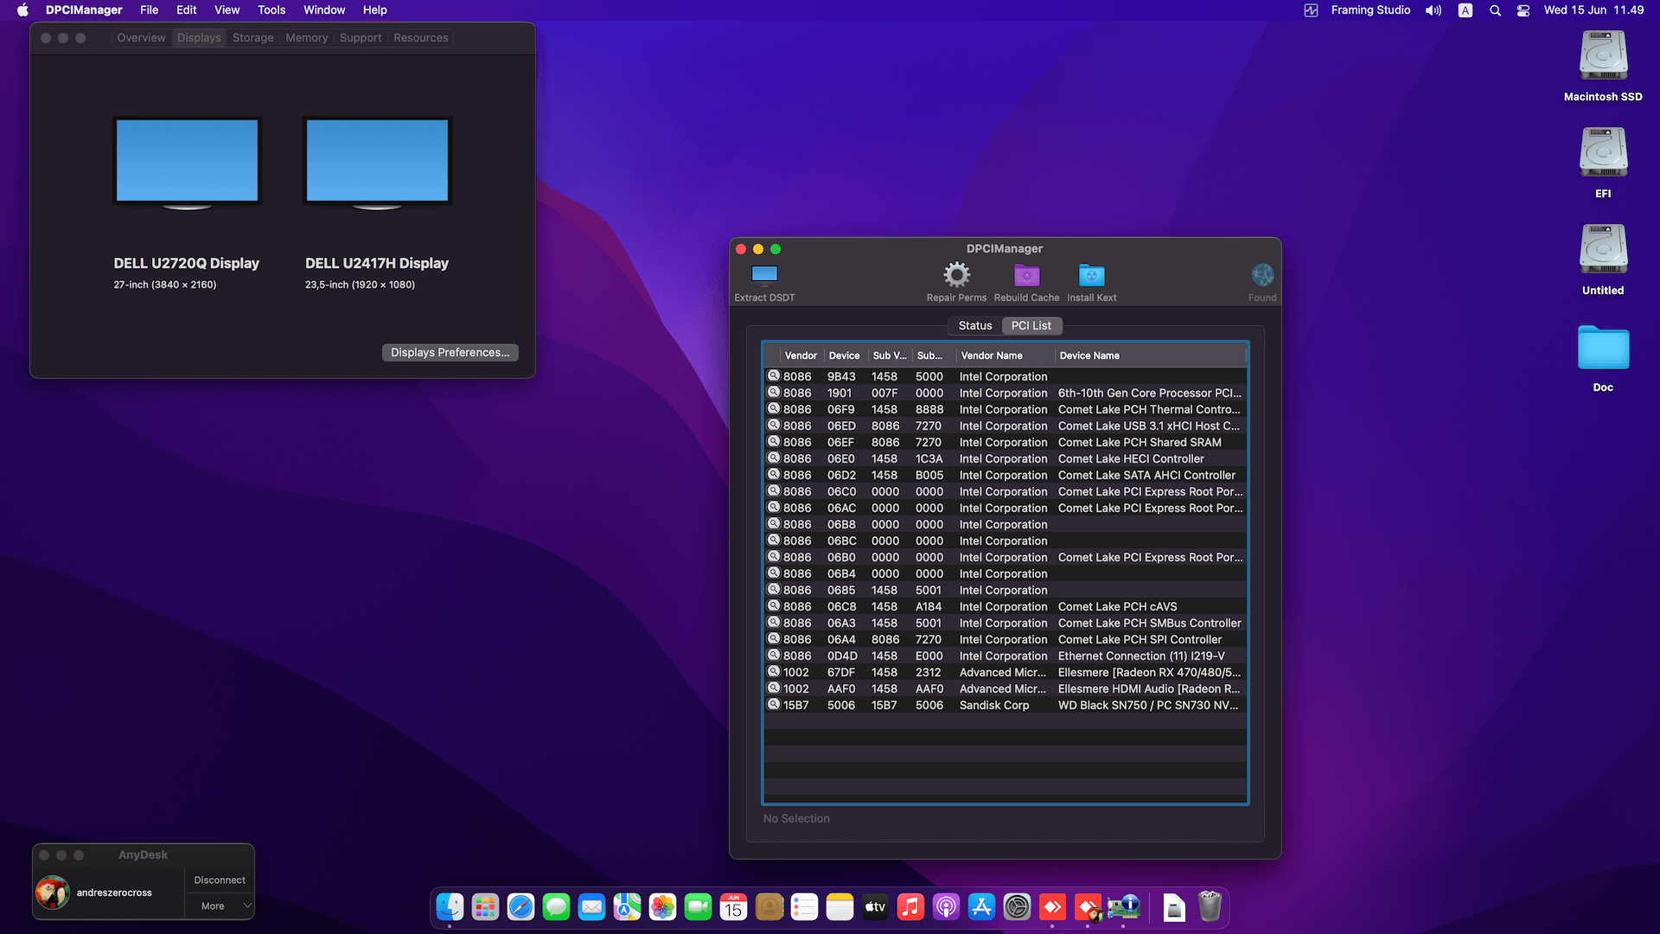Select the Ellesmere HDMI Audio row

coord(1006,688)
